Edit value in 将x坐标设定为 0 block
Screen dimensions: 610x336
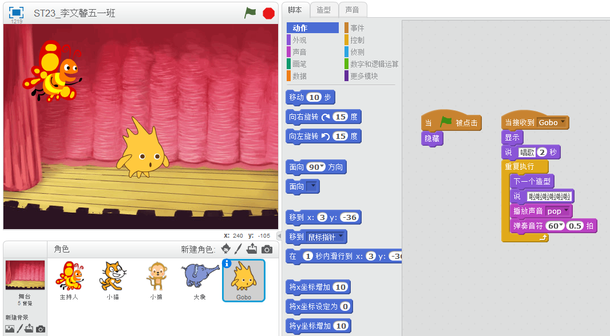[345, 306]
